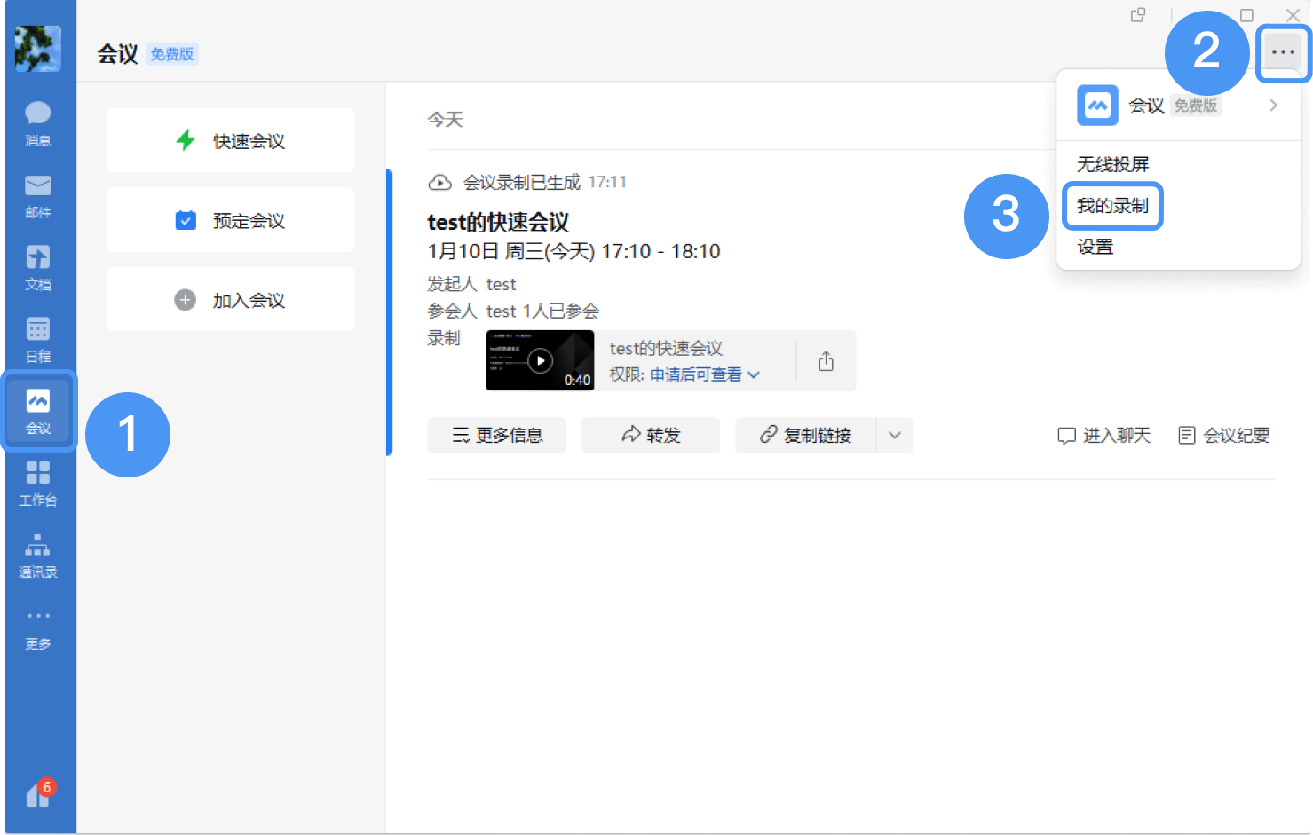This screenshot has height=835, width=1313.
Task: Select 无线投屏 from the dropdown menu
Action: [x=1112, y=164]
